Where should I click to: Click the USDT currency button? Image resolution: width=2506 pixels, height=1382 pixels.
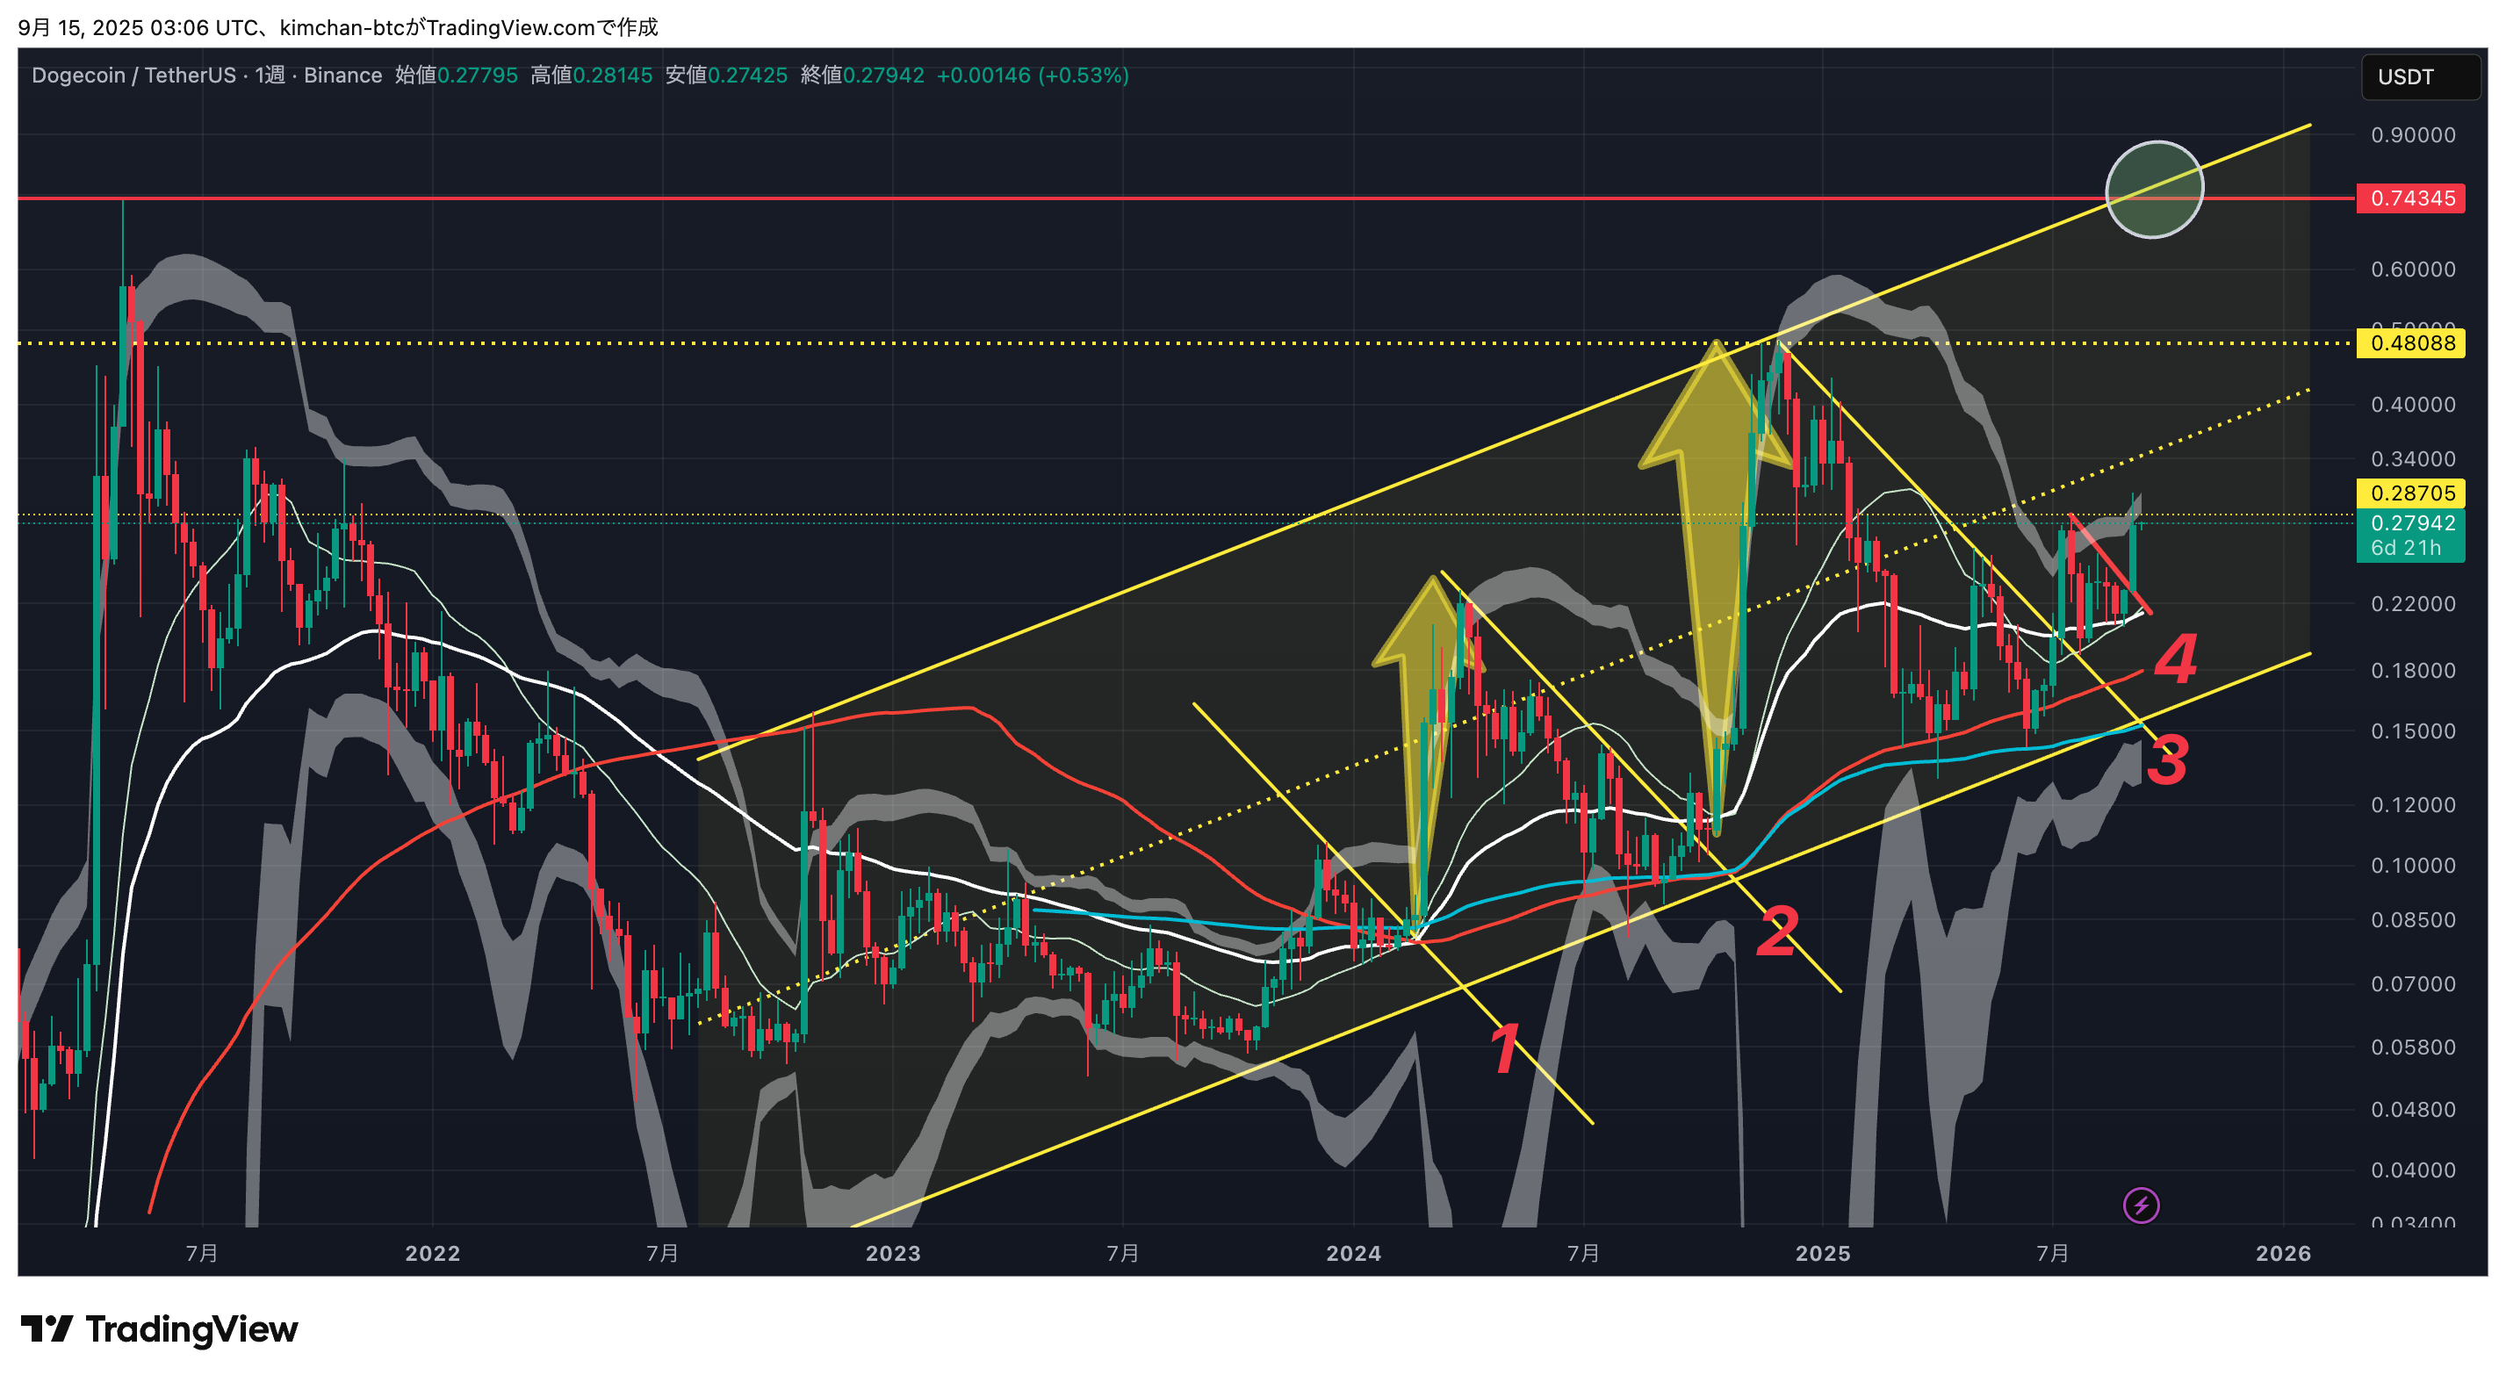point(2419,77)
